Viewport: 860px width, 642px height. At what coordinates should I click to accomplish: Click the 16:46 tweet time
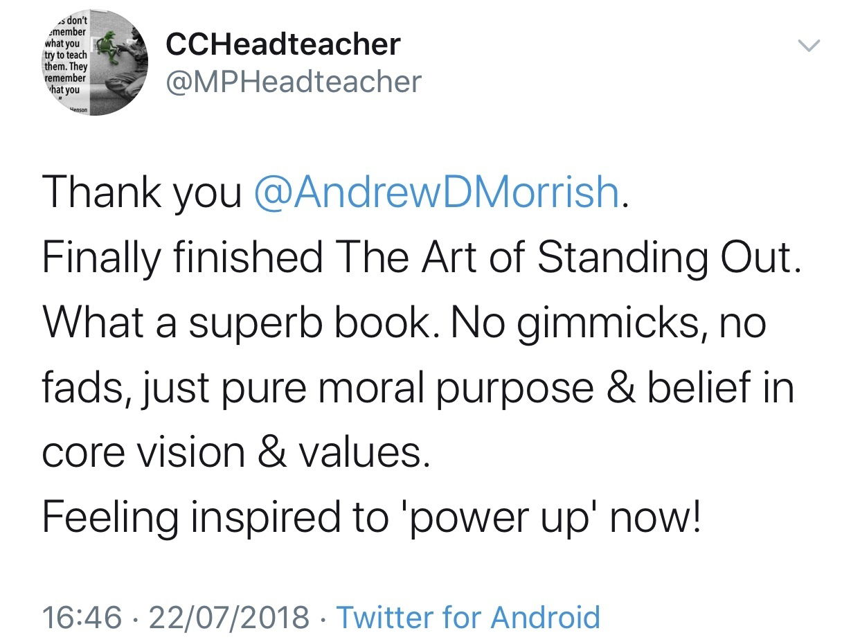(x=82, y=616)
